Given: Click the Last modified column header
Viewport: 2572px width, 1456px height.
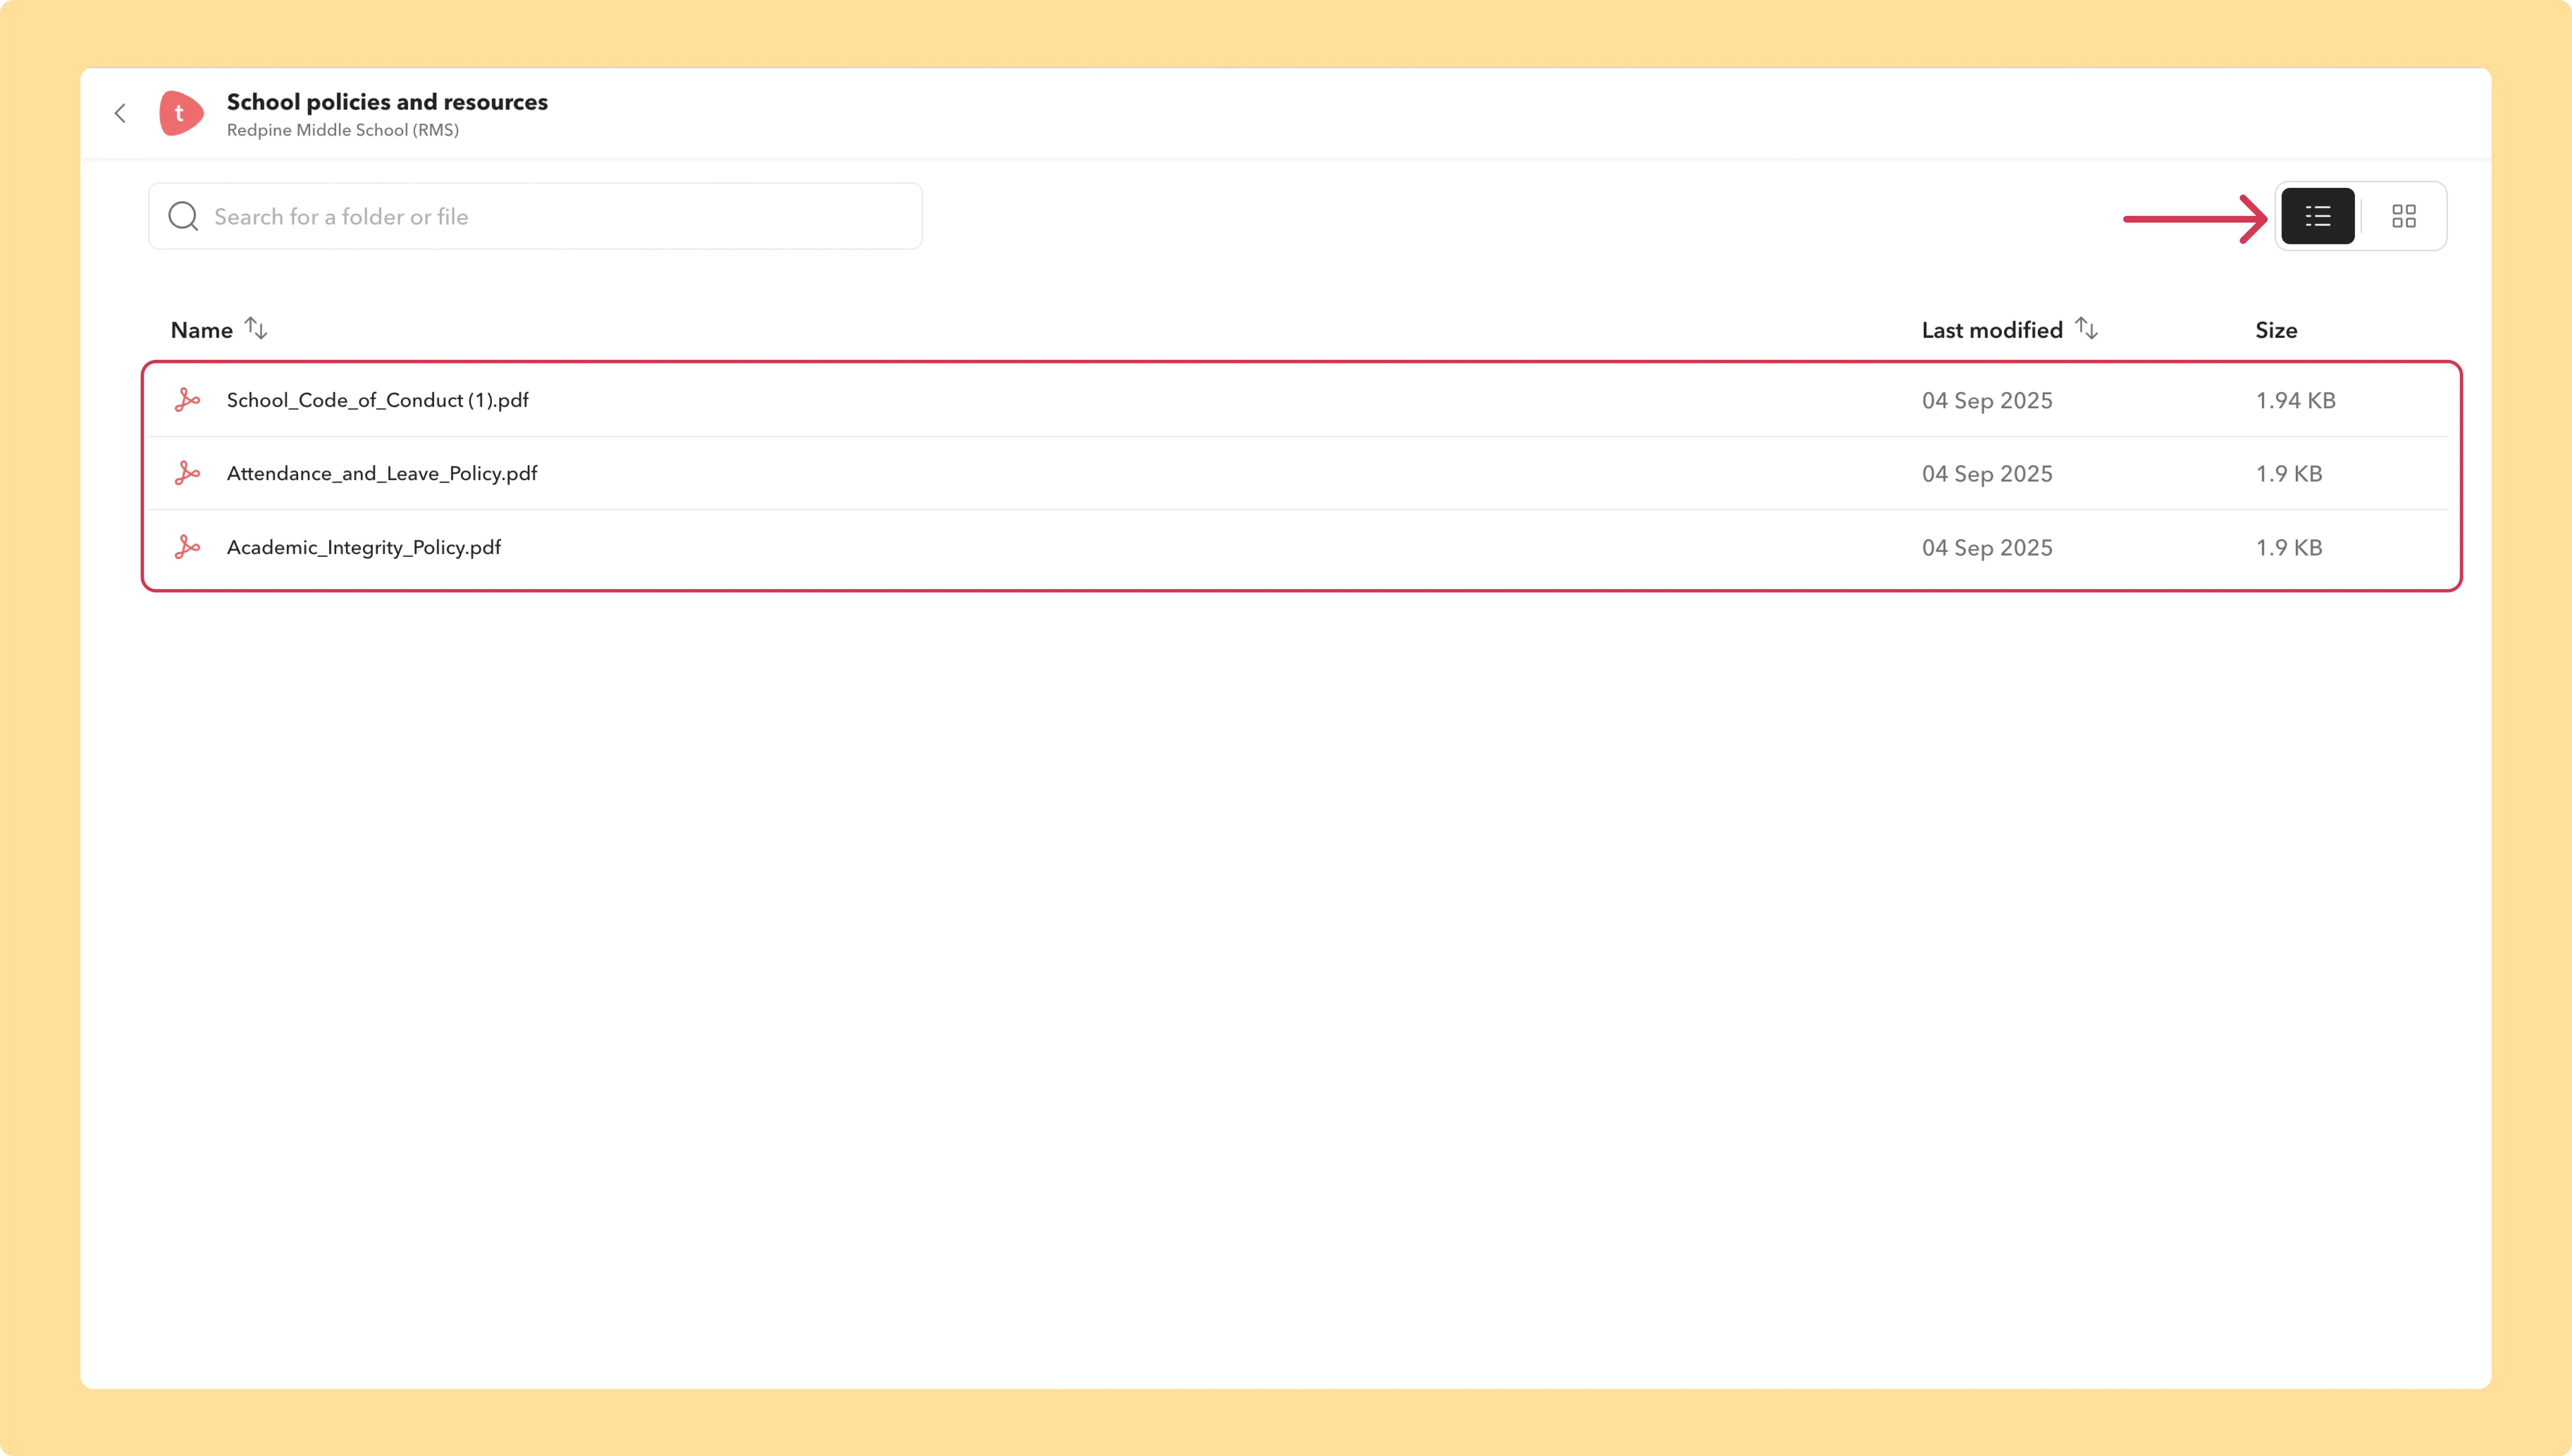Looking at the screenshot, I should pyautogui.click(x=1992, y=330).
